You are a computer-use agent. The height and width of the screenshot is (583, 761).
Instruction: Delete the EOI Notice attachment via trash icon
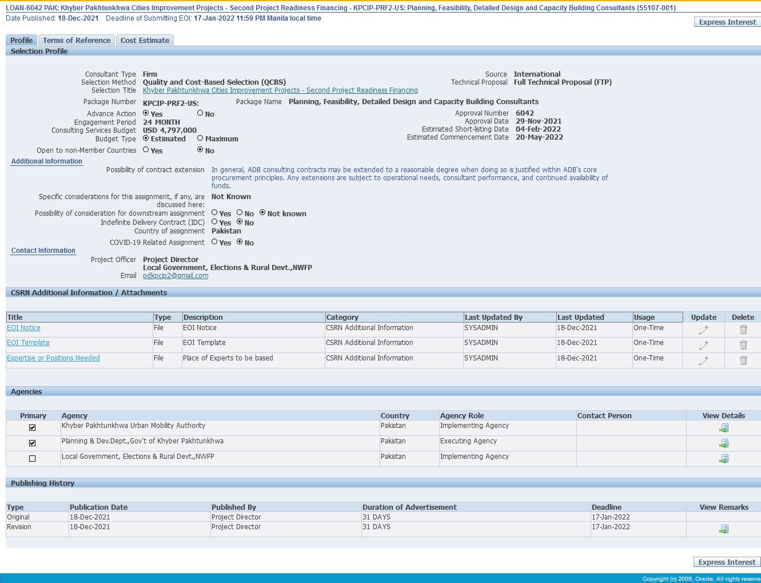point(743,330)
